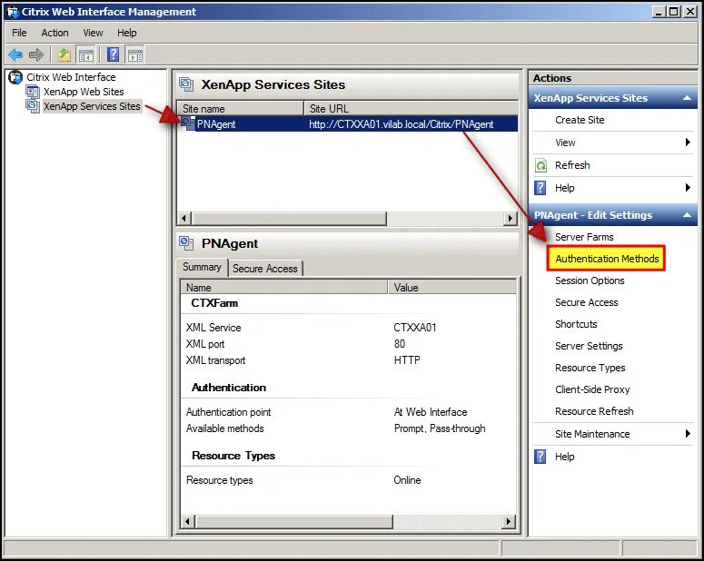Click the Help icon under PNAgent Edit Settings
Viewport: 704px width, 561px height.
coord(540,457)
